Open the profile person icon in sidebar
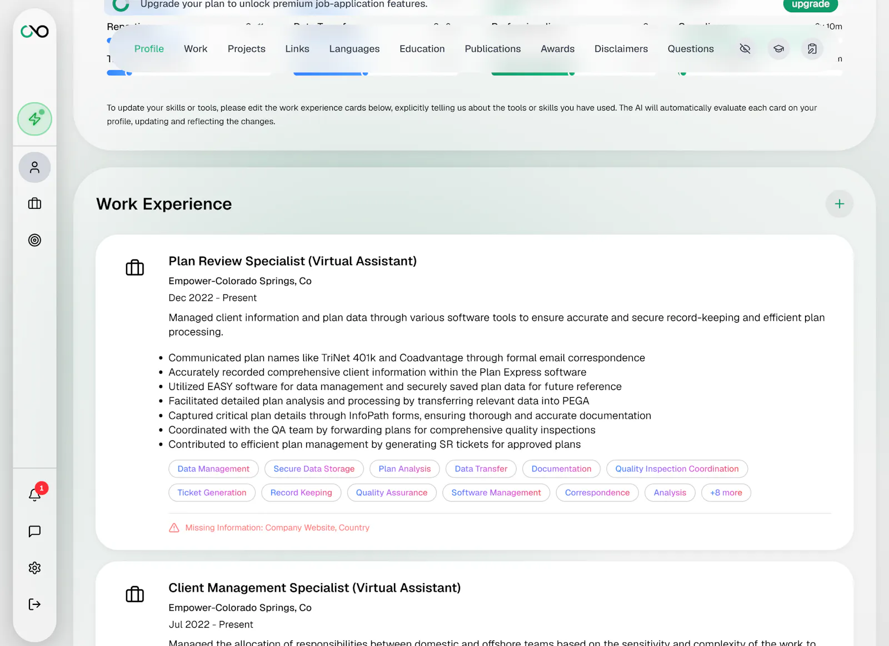Viewport: 889px width, 646px height. click(x=34, y=167)
